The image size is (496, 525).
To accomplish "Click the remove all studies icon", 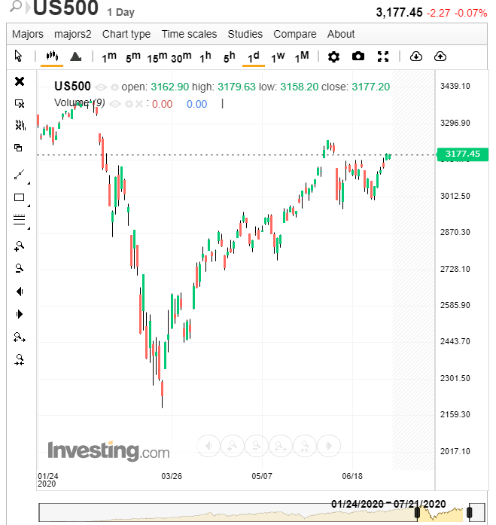I will point(20,125).
